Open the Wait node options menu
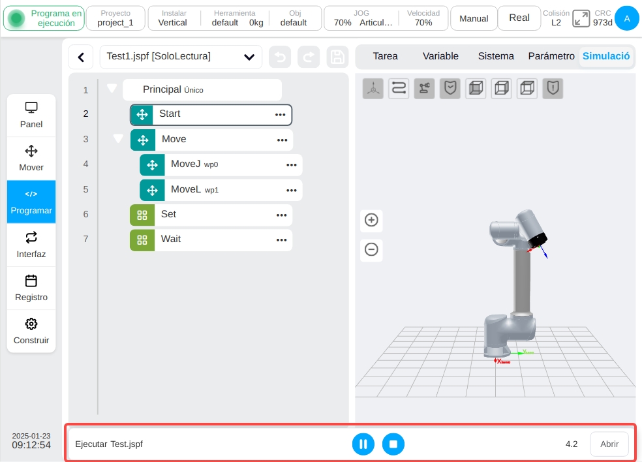The image size is (642, 462). pos(282,240)
